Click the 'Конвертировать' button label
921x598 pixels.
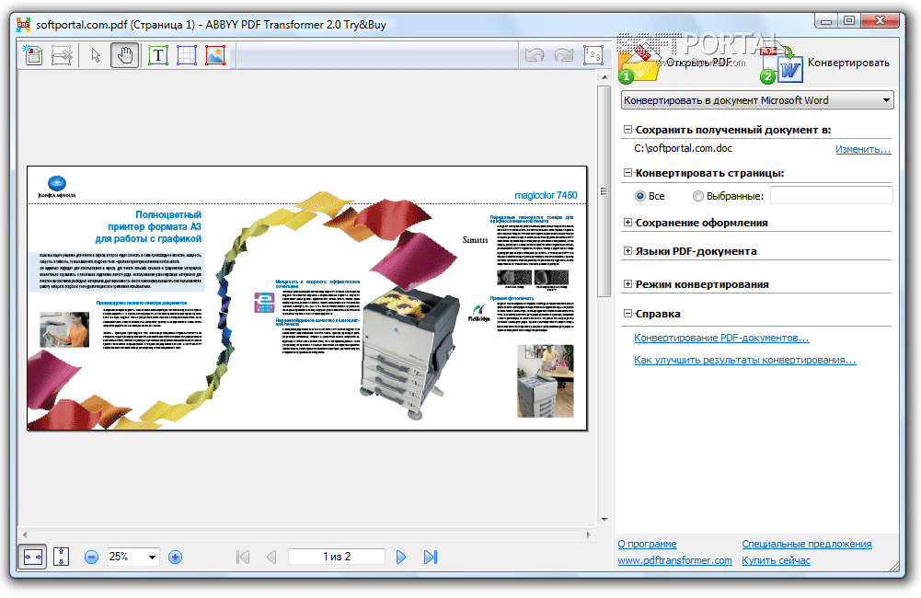coord(848,63)
